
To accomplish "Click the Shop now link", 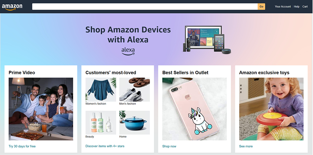I will [x=169, y=146].
